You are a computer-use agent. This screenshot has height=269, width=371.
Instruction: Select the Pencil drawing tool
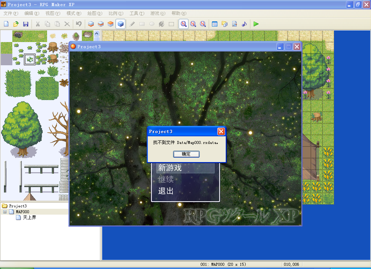pyautogui.click(x=132, y=24)
